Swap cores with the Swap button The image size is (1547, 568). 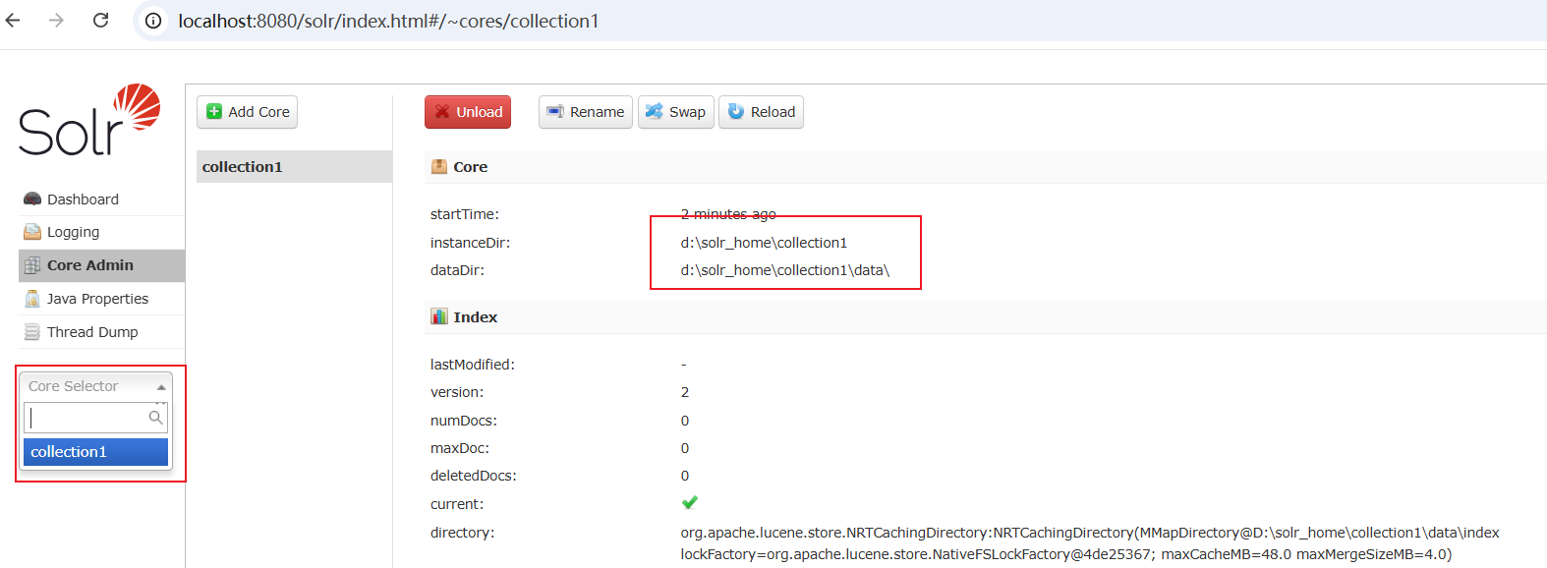click(675, 112)
